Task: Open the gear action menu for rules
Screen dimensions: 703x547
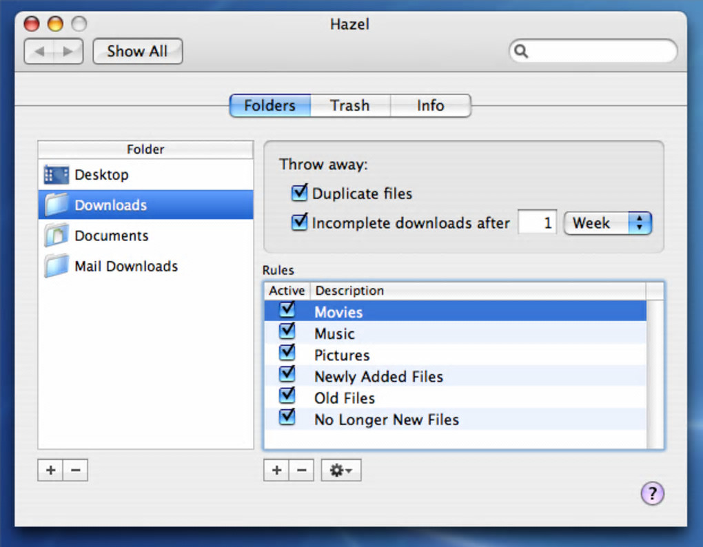Action: tap(341, 470)
